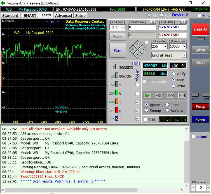
Task: Click the Pause button
Action: [x=118, y=37]
